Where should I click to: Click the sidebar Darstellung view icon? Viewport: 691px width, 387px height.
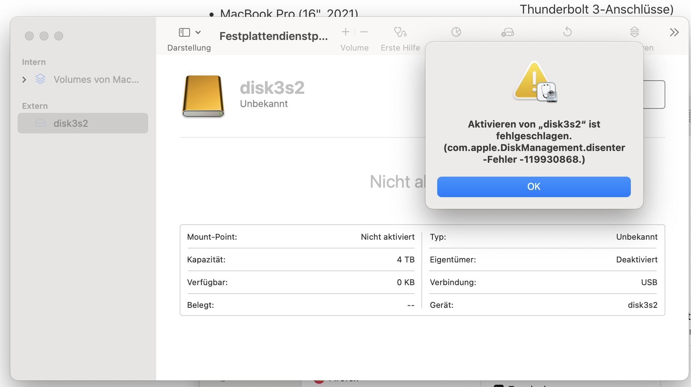184,32
